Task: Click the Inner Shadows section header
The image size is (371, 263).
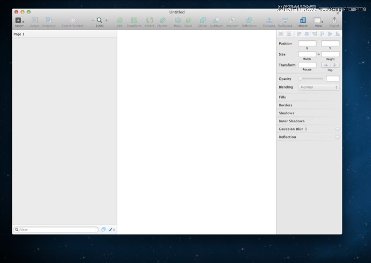Action: point(309,121)
